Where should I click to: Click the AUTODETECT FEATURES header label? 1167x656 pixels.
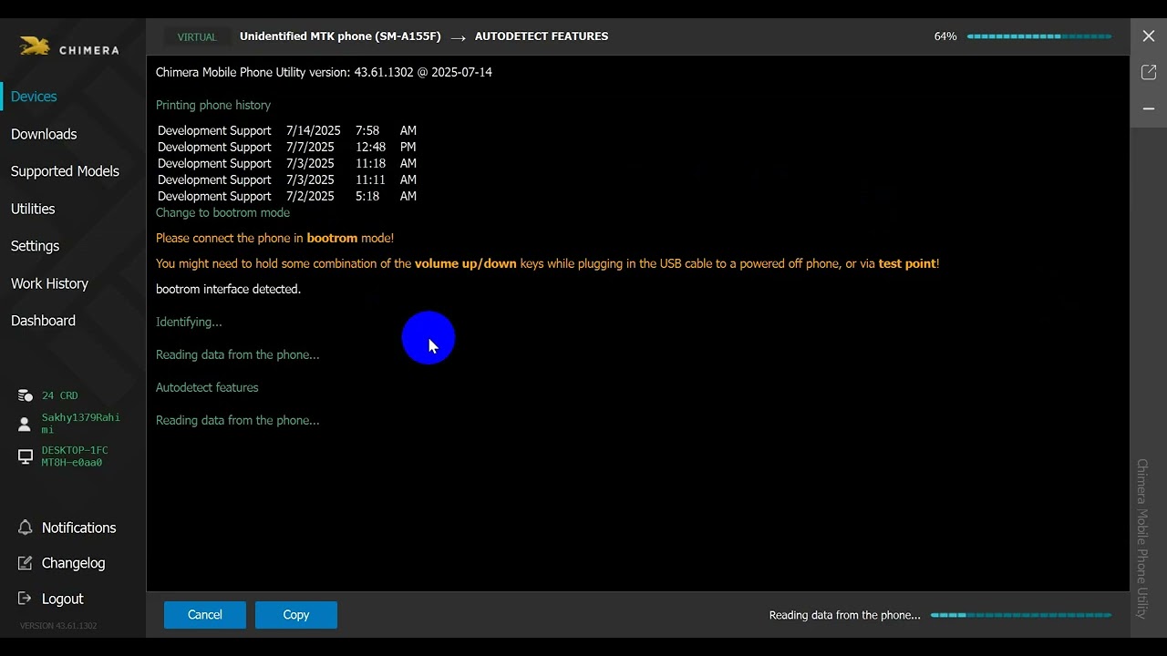point(542,36)
